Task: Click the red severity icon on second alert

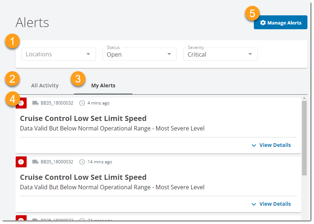Action: pyautogui.click(x=21, y=162)
